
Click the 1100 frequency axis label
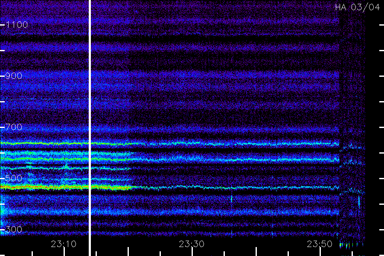pyautogui.click(x=17, y=24)
